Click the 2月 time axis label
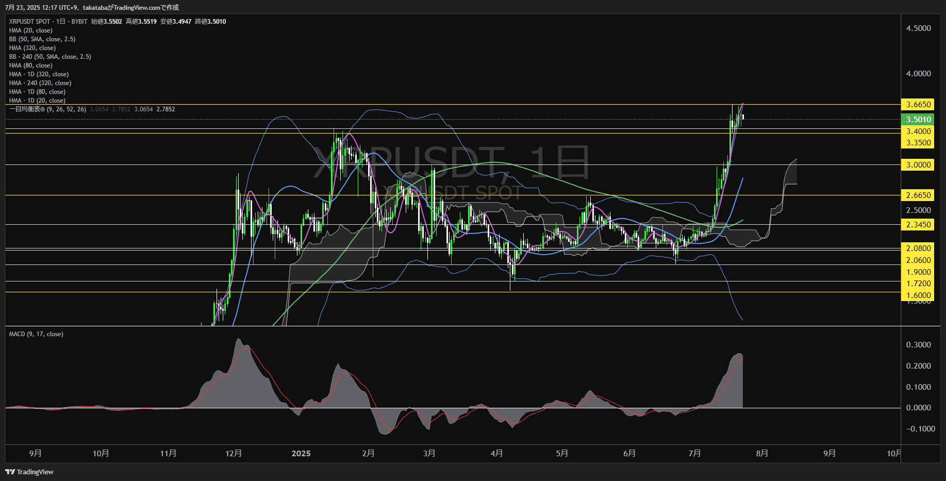The image size is (946, 481). tap(368, 454)
